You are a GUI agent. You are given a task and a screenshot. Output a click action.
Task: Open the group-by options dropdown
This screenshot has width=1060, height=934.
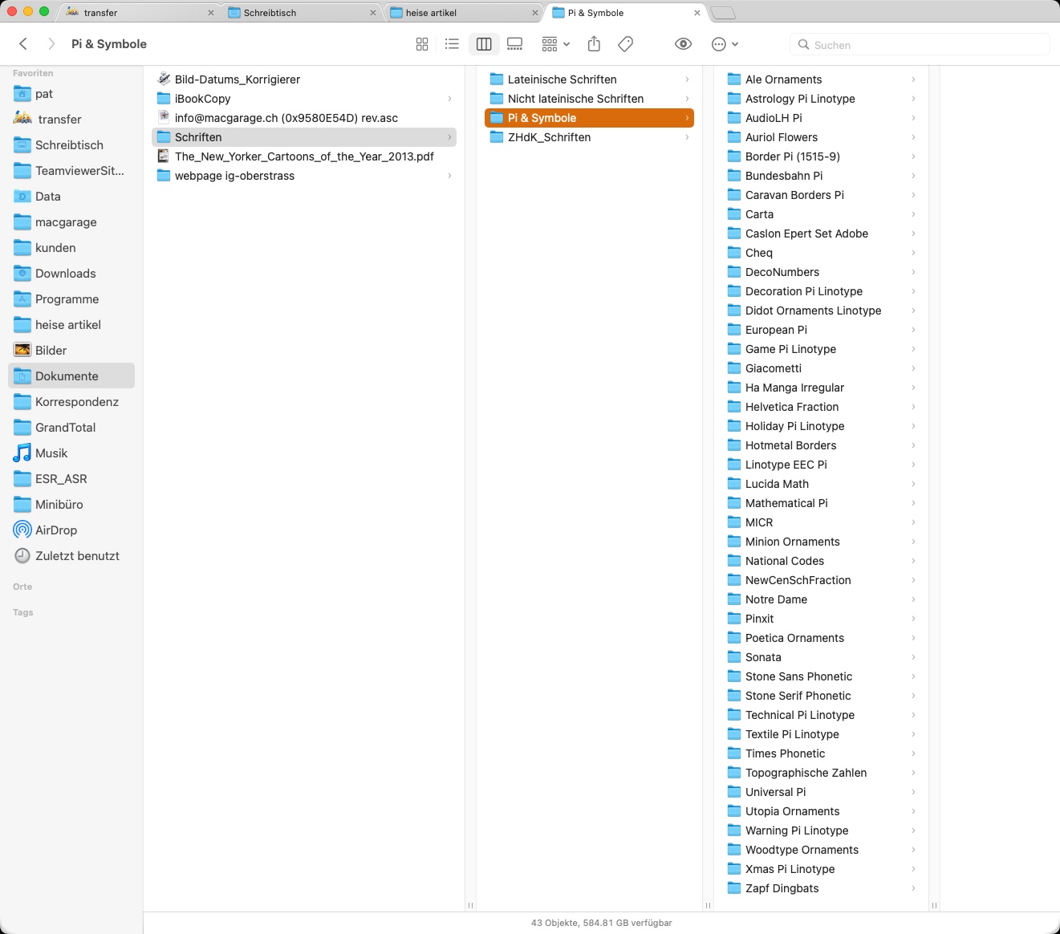pyautogui.click(x=555, y=44)
